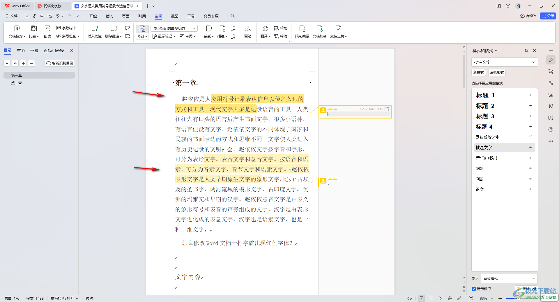
Task: Open the style name combo box
Action: click(504, 62)
